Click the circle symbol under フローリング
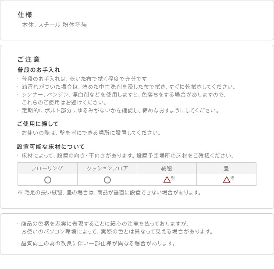 pos(48,180)
